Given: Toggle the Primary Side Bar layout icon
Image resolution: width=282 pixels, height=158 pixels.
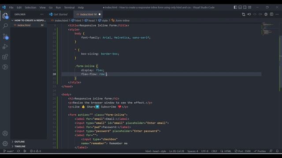Looking at the screenshot, I should coord(235,7).
